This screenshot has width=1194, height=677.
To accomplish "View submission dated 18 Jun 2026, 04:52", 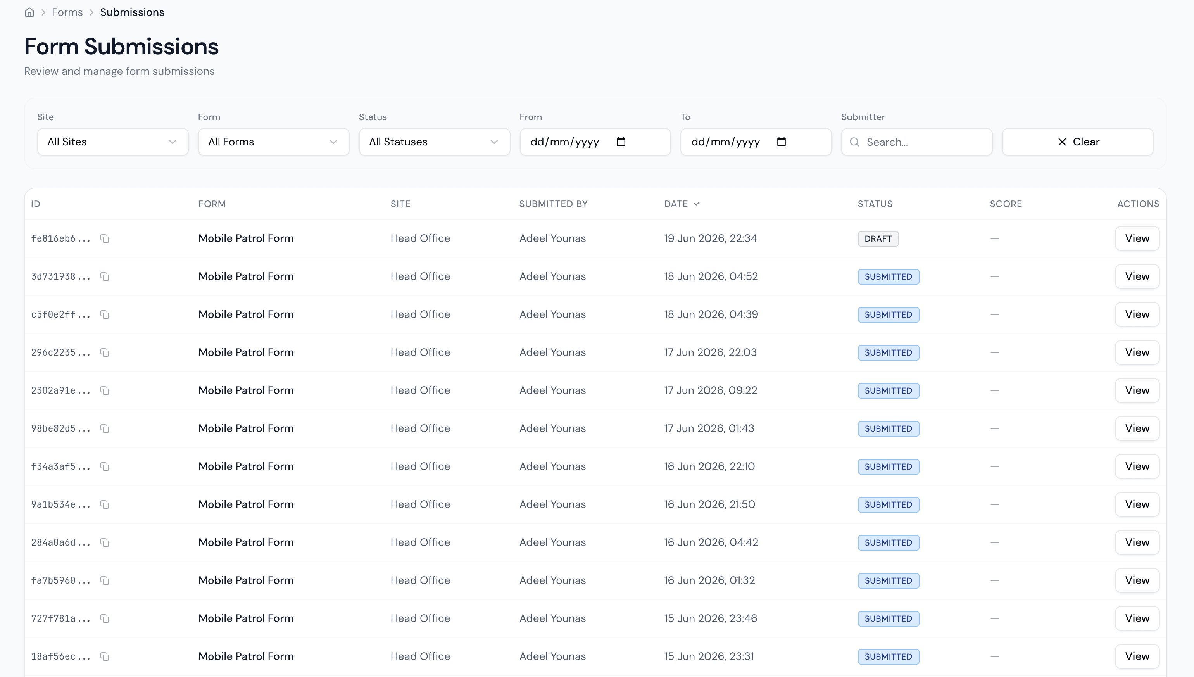I will 1137,277.
